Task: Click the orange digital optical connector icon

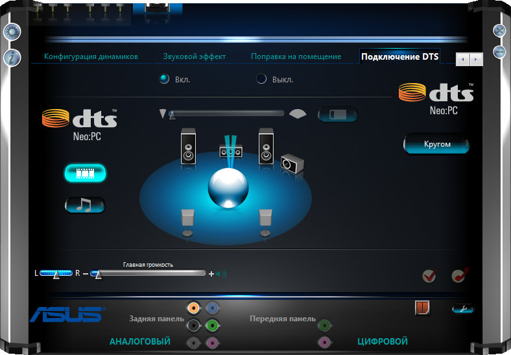Action: coord(422,308)
